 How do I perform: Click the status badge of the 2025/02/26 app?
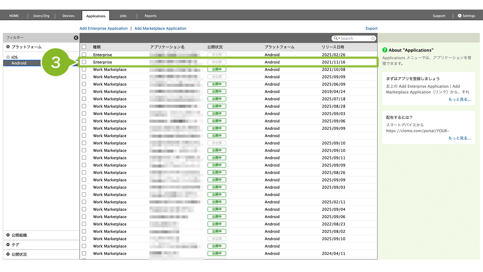click(x=217, y=55)
